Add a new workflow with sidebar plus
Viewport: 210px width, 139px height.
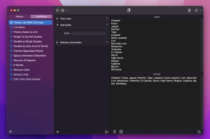[10, 132]
